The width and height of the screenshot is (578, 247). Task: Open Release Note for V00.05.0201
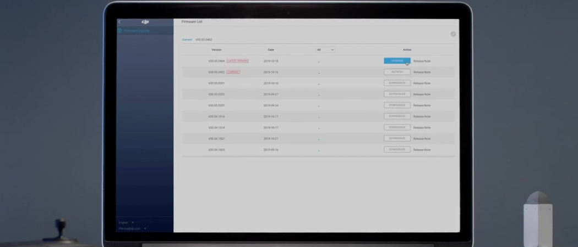click(x=422, y=105)
